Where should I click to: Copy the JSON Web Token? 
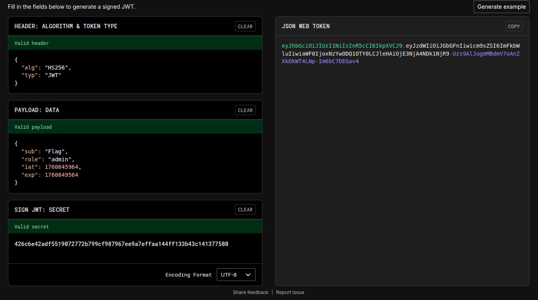514,27
